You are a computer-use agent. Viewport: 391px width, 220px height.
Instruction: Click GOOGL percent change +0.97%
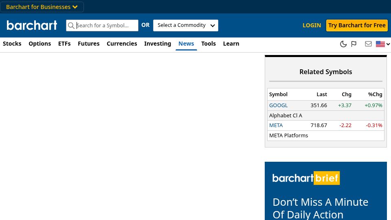click(x=373, y=105)
